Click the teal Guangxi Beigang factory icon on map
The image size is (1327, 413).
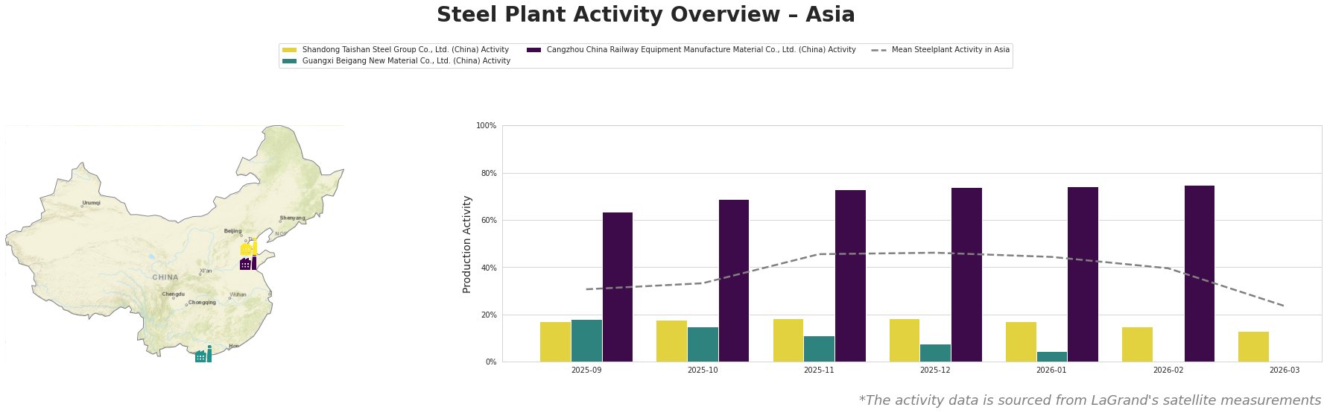pyautogui.click(x=203, y=355)
